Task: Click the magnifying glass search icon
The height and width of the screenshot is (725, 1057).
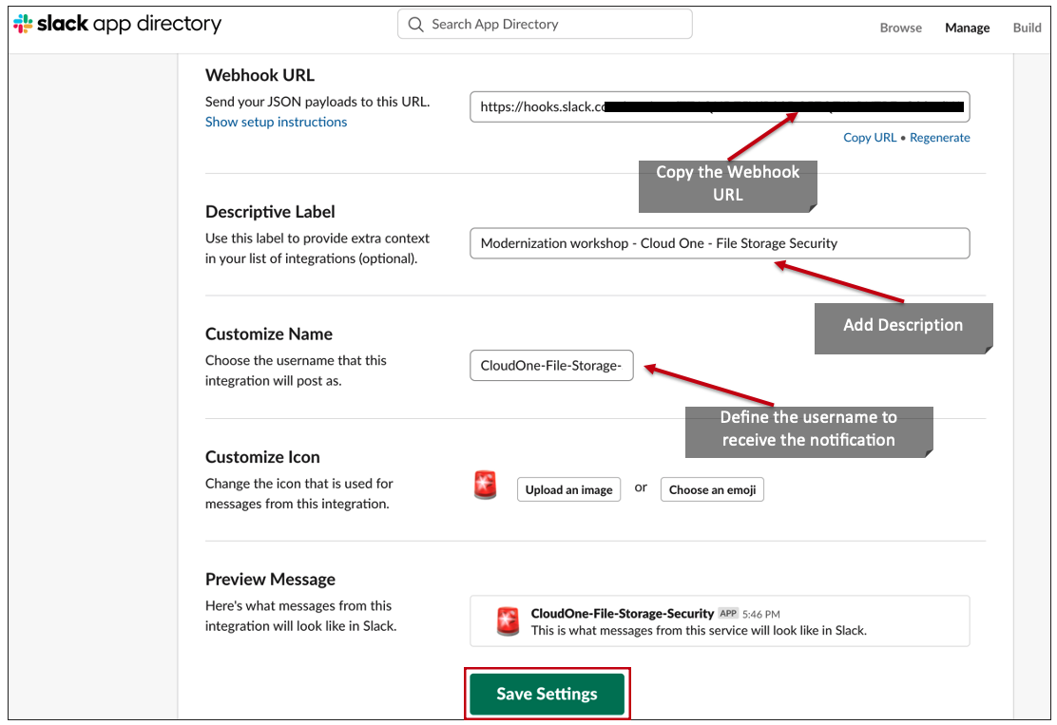Action: click(x=416, y=25)
